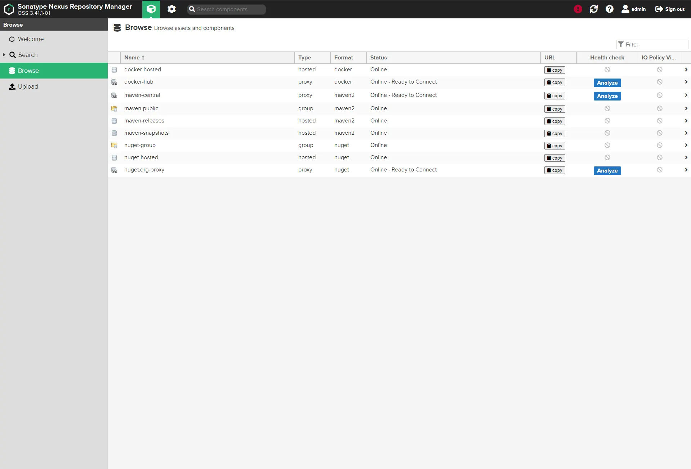Image resolution: width=691 pixels, height=469 pixels.
Task: Click the maven-central proxy repository icon
Action: [x=114, y=95]
